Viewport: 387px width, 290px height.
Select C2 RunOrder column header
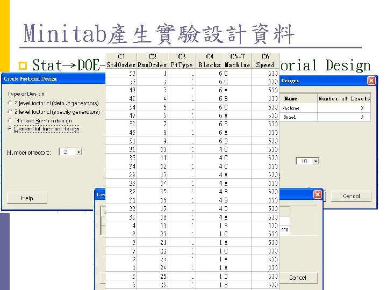pyautogui.click(x=152, y=61)
